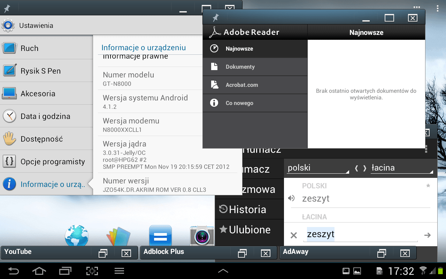Click the Ustawienia gear icon
The height and width of the screenshot is (279, 446).
[x=8, y=25]
